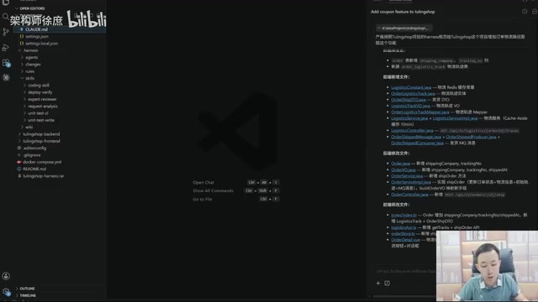This screenshot has height=302, width=538.
Task: Open the Search view in activity bar
Action: click(x=6, y=17)
